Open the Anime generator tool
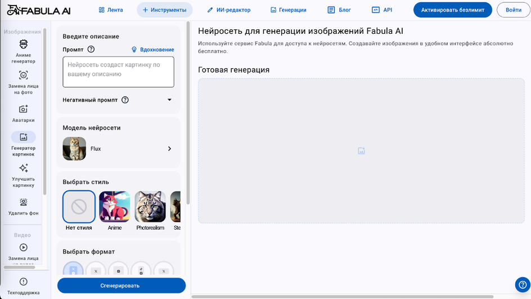This screenshot has width=531, height=299. tap(23, 51)
